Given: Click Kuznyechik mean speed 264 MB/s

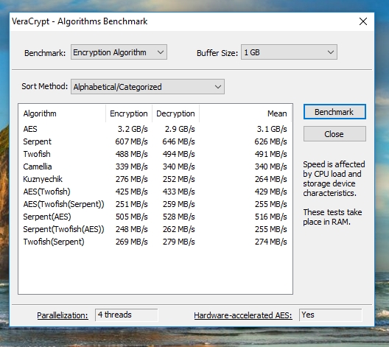Looking at the screenshot, I should pyautogui.click(x=270, y=179).
